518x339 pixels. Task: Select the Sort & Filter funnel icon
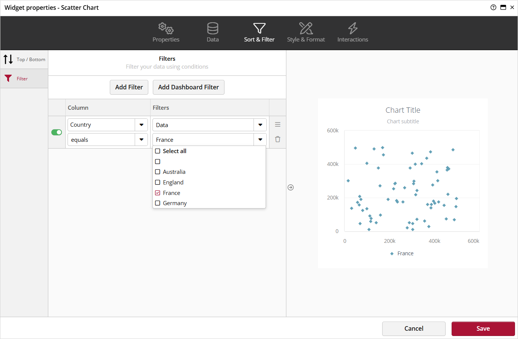click(x=259, y=28)
